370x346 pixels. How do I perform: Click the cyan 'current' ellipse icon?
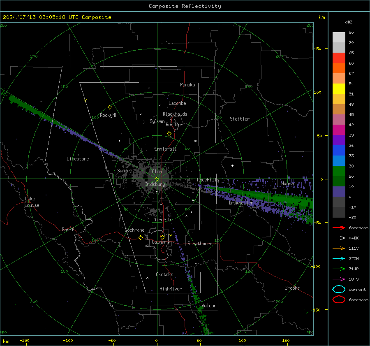[x=339, y=289]
